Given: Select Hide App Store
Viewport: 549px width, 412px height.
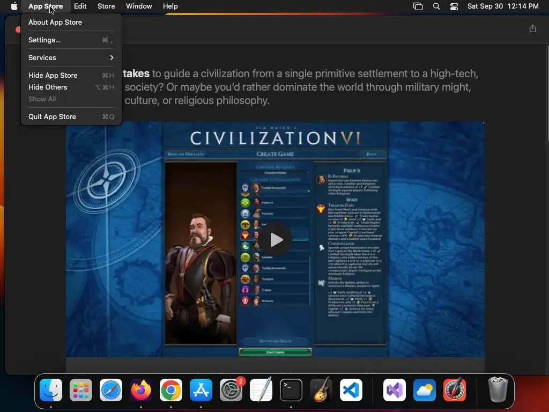Looking at the screenshot, I should click(x=71, y=75).
